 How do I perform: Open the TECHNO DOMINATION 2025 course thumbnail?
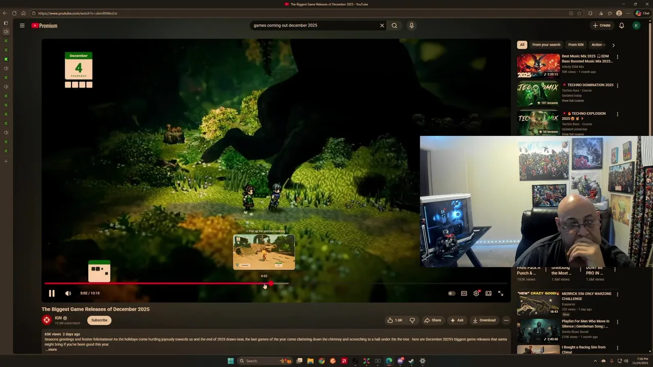pos(538,94)
